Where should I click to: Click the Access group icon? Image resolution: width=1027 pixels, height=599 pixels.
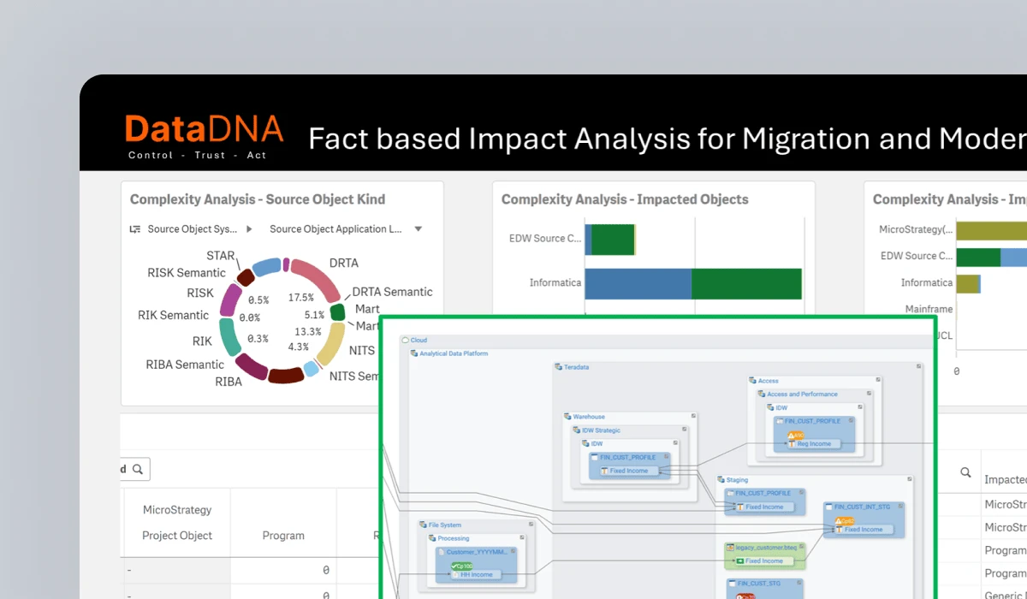(751, 381)
